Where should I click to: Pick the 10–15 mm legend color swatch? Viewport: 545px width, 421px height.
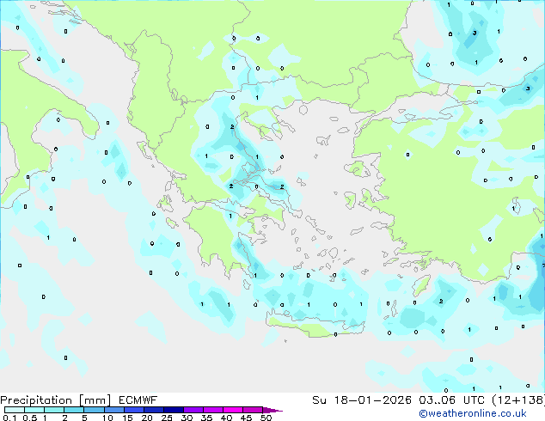pos(113,410)
